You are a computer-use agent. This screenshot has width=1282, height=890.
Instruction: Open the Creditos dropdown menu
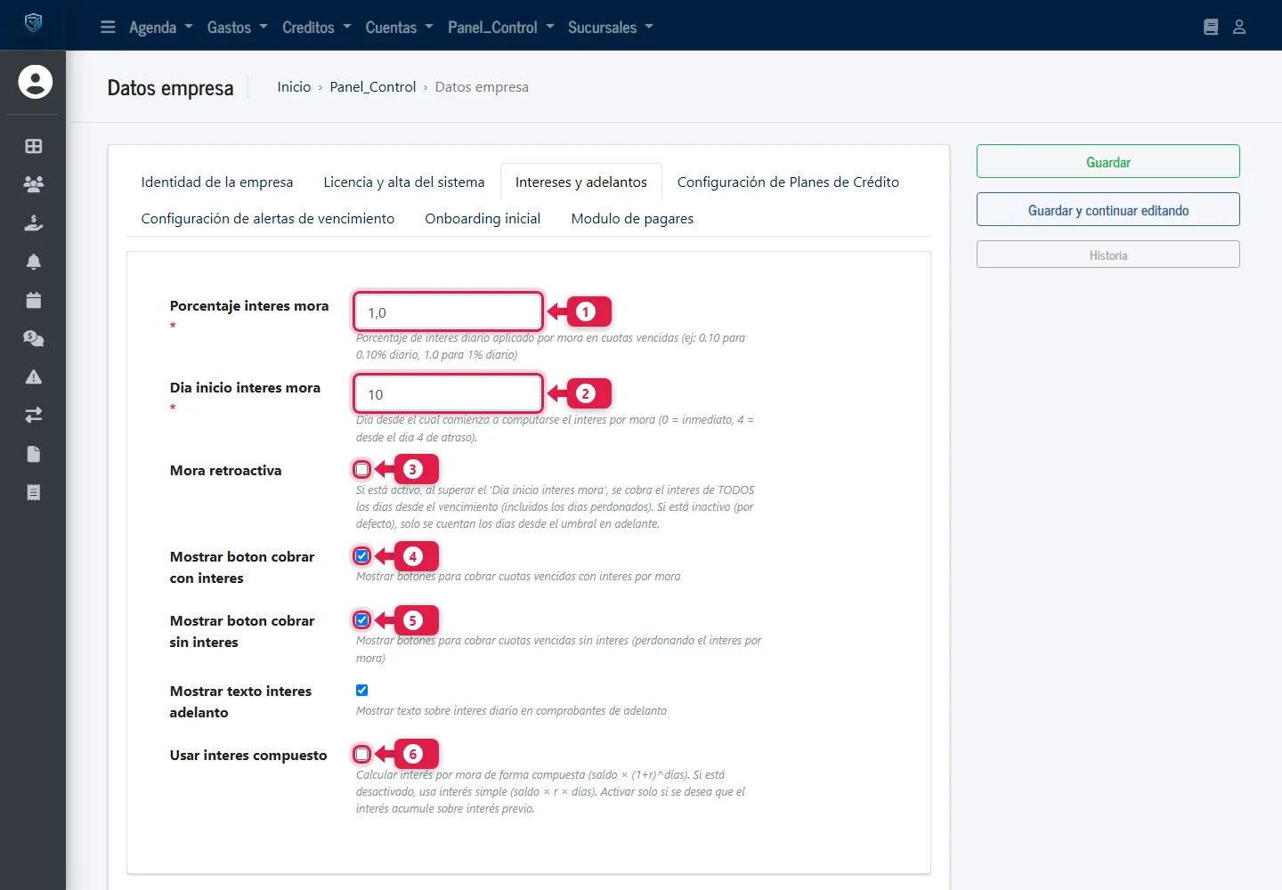[317, 27]
